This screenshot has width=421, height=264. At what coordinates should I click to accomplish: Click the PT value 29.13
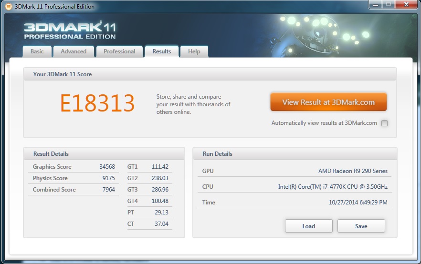pyautogui.click(x=161, y=213)
